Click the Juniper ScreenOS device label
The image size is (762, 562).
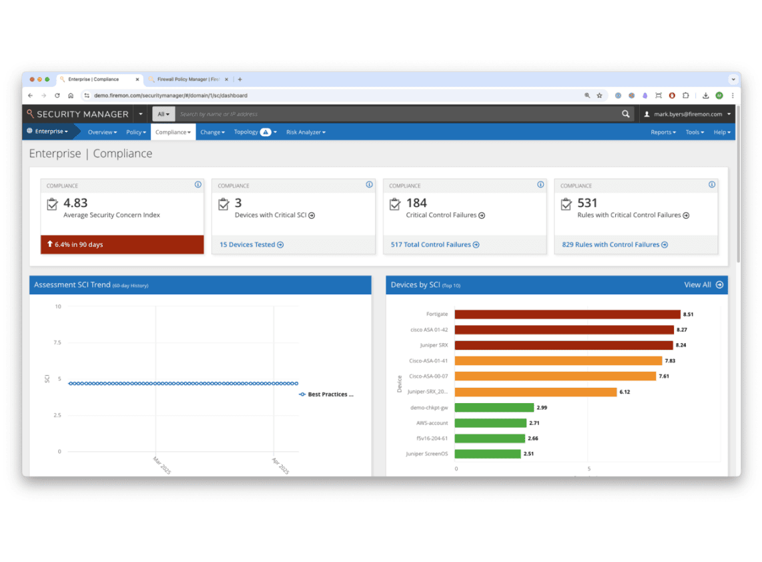point(426,454)
